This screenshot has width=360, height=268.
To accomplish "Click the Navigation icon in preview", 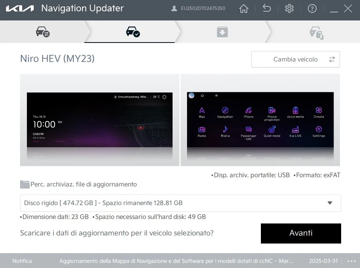I will 225,112.
